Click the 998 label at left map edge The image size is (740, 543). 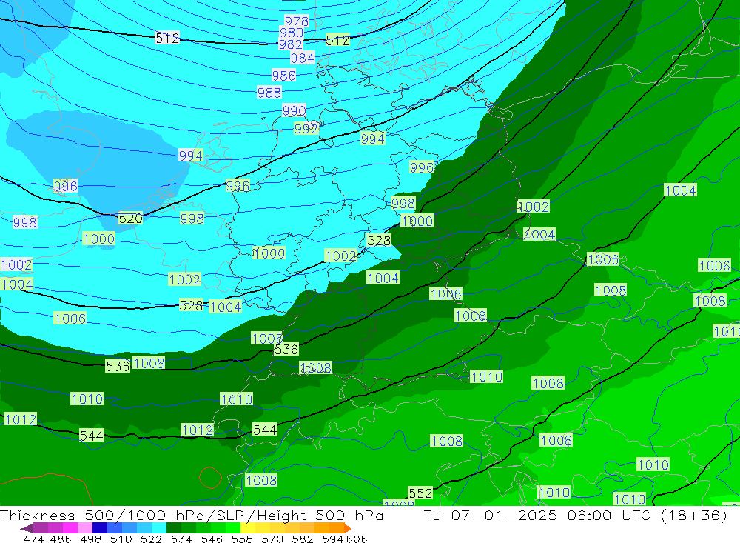pos(25,222)
